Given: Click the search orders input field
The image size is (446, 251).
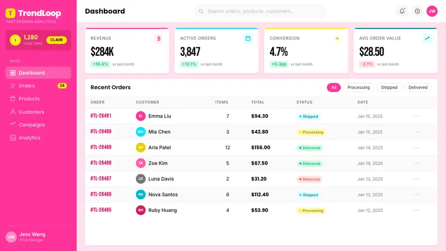Looking at the screenshot, I should click(x=260, y=11).
